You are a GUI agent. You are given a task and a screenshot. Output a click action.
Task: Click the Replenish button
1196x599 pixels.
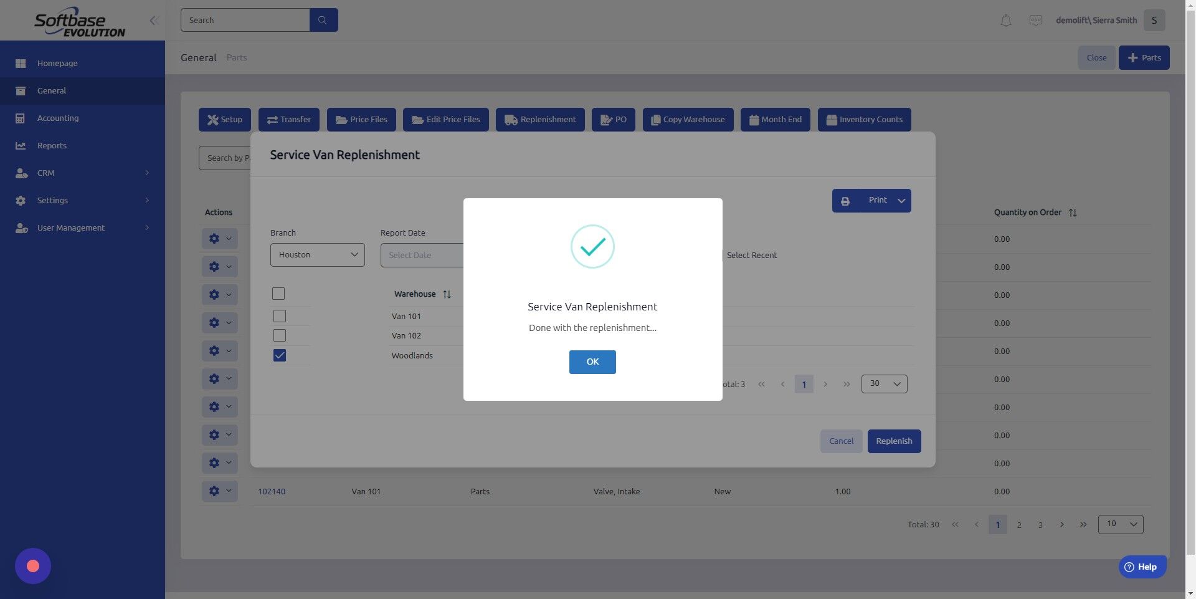[894, 441]
